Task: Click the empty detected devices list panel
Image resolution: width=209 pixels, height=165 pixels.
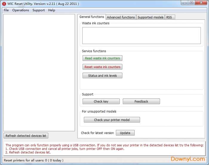Action: [x=39, y=73]
